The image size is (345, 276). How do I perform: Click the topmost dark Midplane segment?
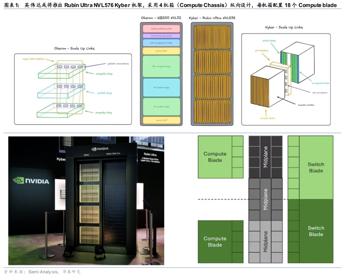[265, 157]
